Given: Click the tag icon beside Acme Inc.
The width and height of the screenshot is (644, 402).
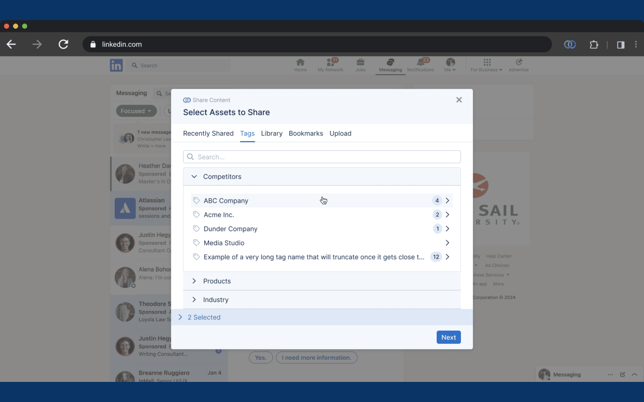Looking at the screenshot, I should [196, 215].
